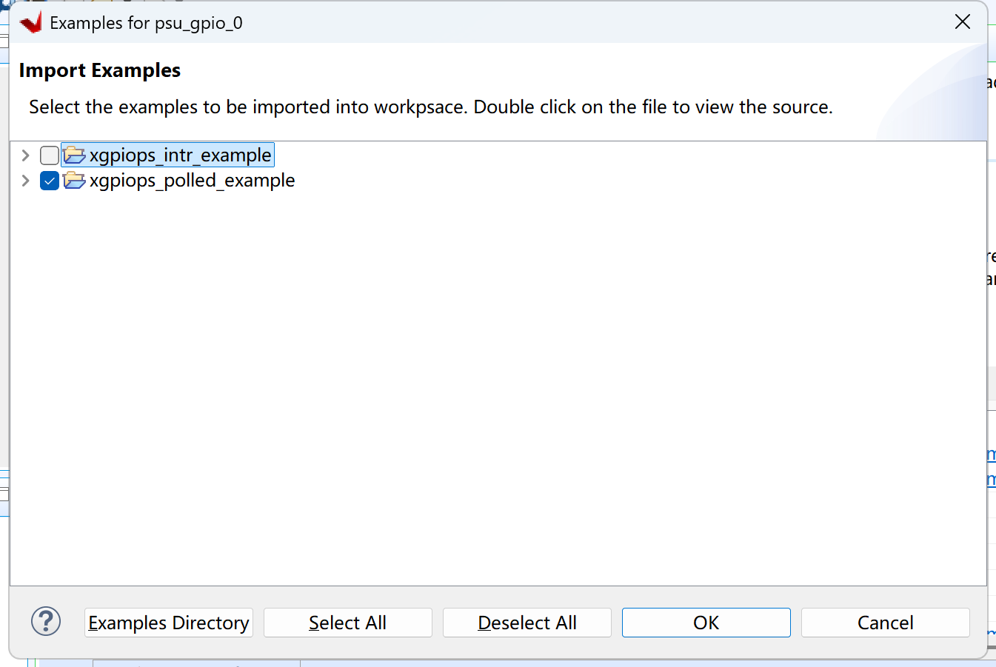Screen dimensions: 996x667
Task: Select the xgpiops_intr_example label
Action: tap(181, 155)
